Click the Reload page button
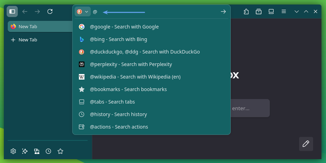 (50, 11)
